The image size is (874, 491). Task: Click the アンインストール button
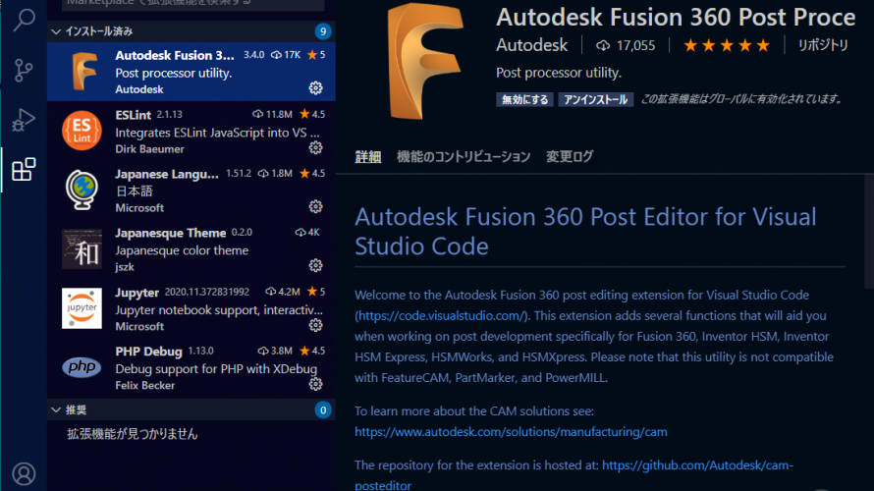(x=595, y=100)
